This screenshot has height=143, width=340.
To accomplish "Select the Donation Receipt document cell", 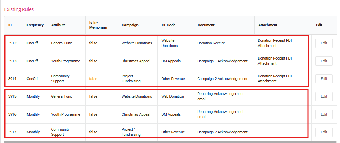I will pos(211,43).
